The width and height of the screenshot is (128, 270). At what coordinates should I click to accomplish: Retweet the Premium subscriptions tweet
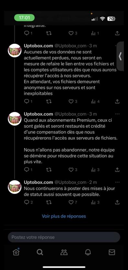pyautogui.click(x=49, y=170)
